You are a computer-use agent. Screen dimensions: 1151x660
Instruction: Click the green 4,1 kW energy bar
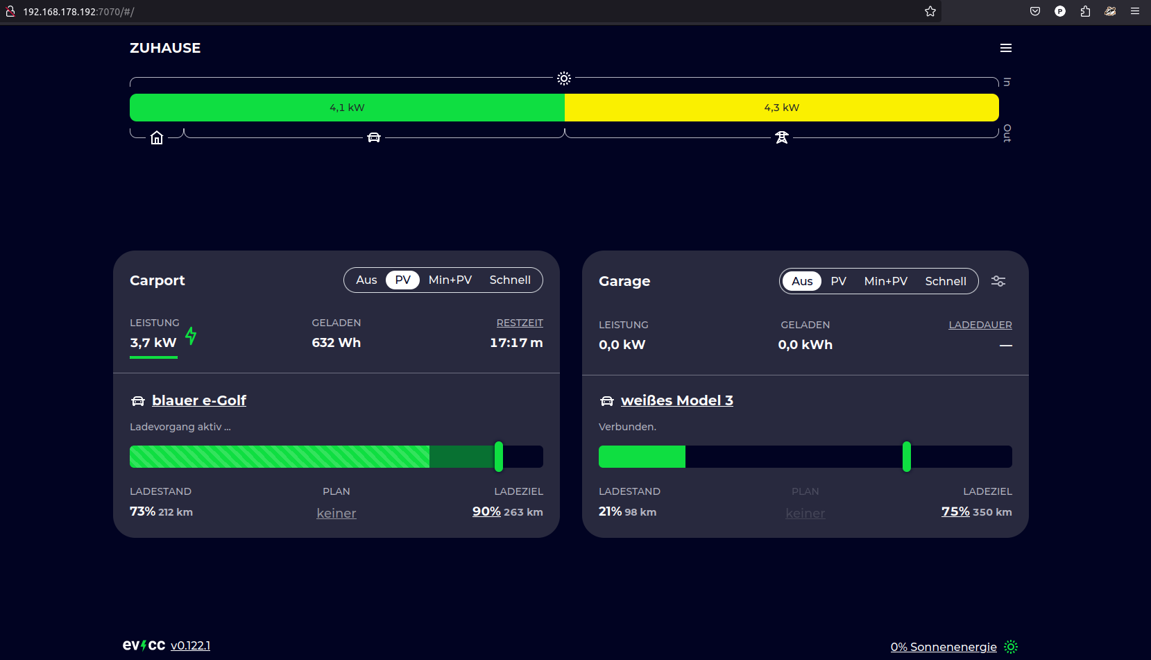pyautogui.click(x=347, y=108)
